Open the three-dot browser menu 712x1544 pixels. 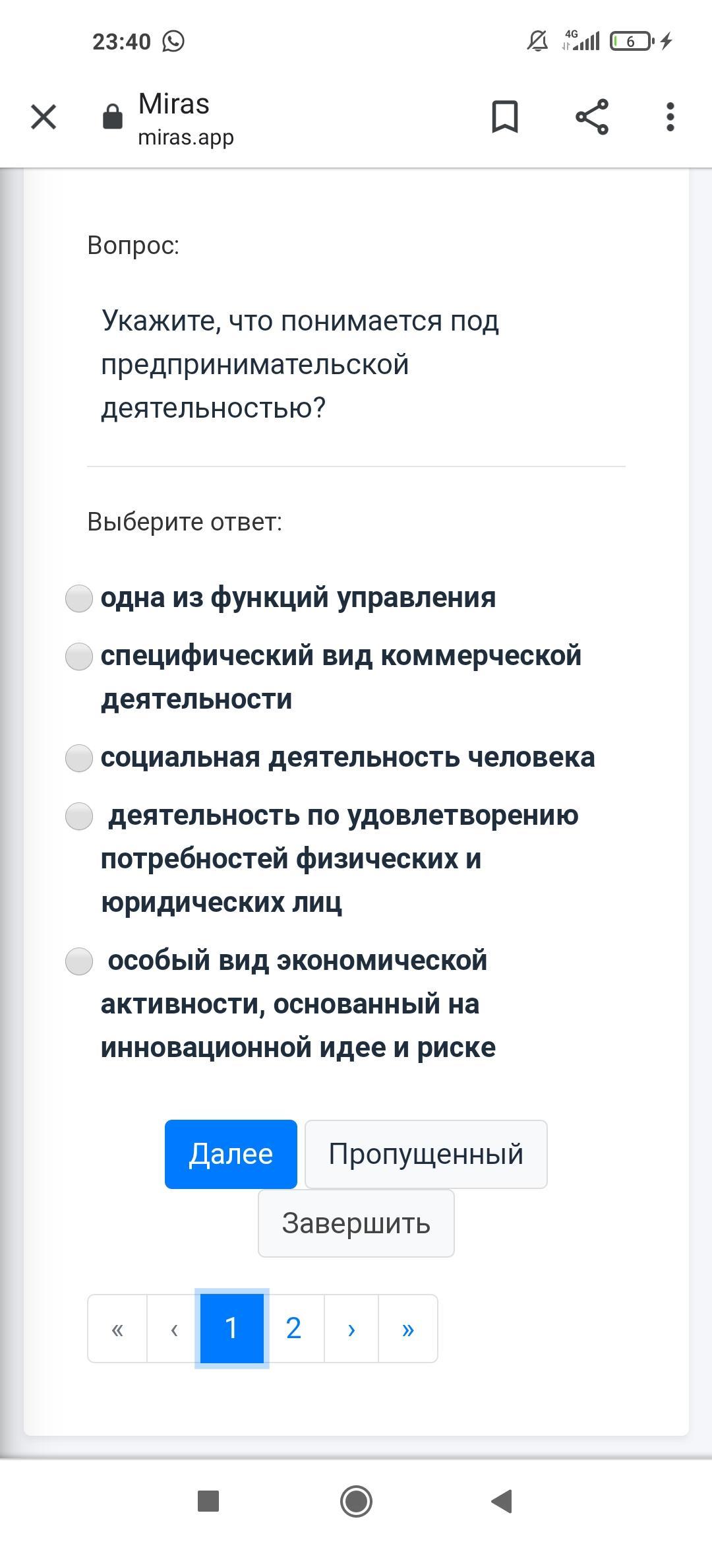pyautogui.click(x=670, y=117)
